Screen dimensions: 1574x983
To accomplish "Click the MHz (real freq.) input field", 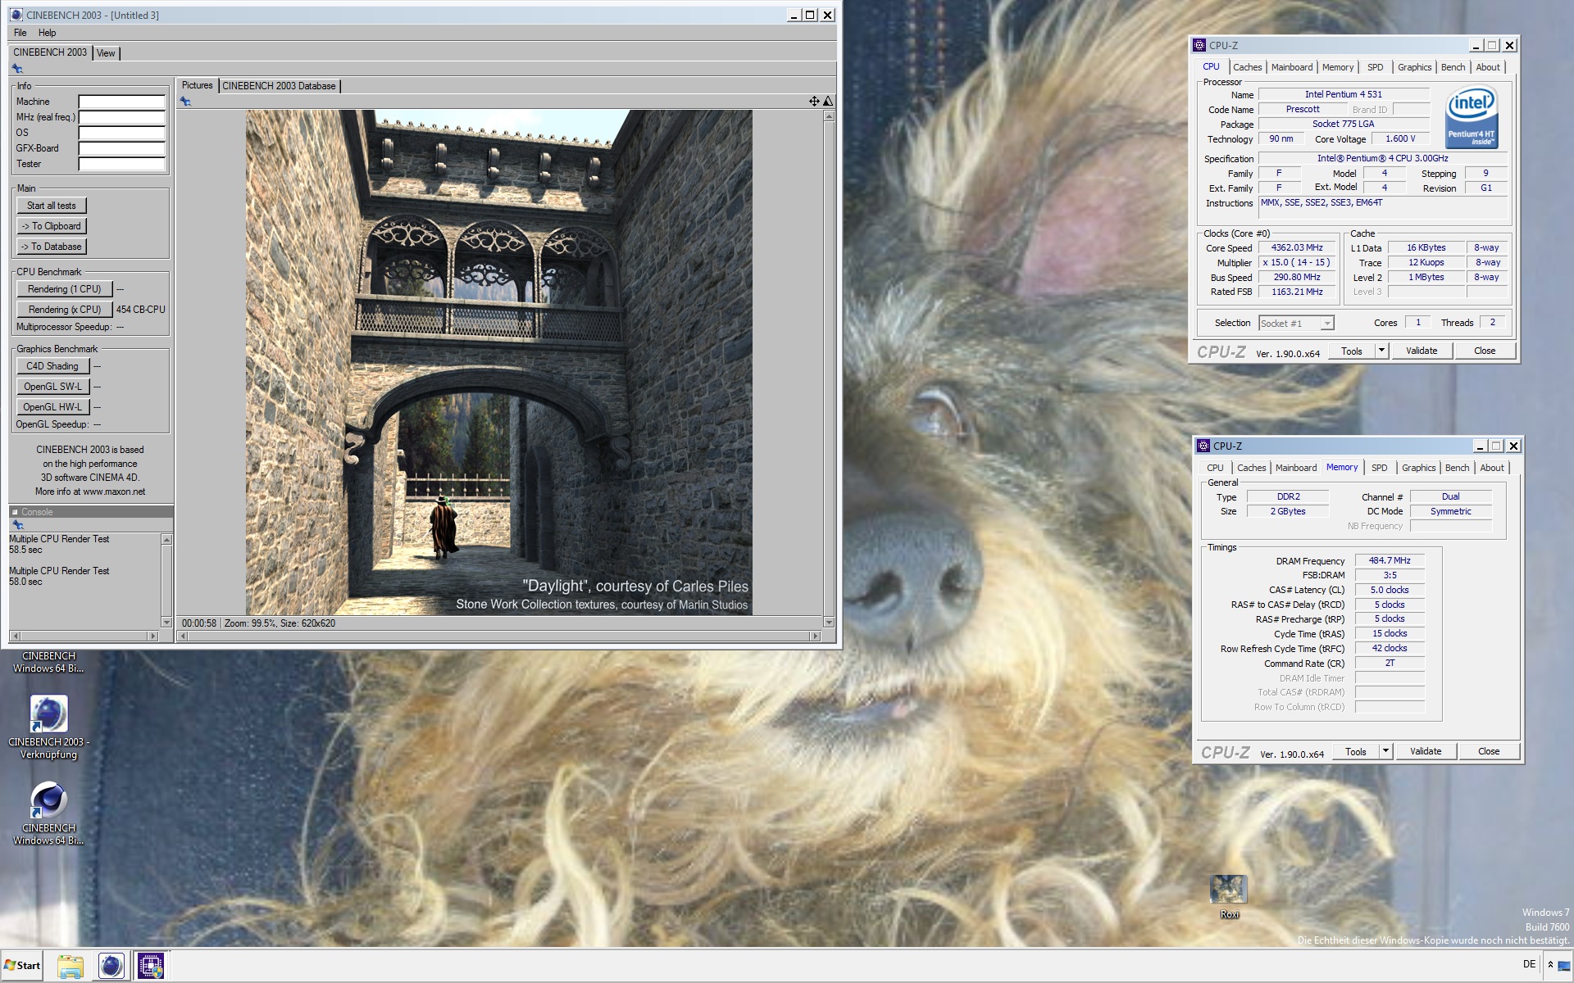I will [x=121, y=117].
